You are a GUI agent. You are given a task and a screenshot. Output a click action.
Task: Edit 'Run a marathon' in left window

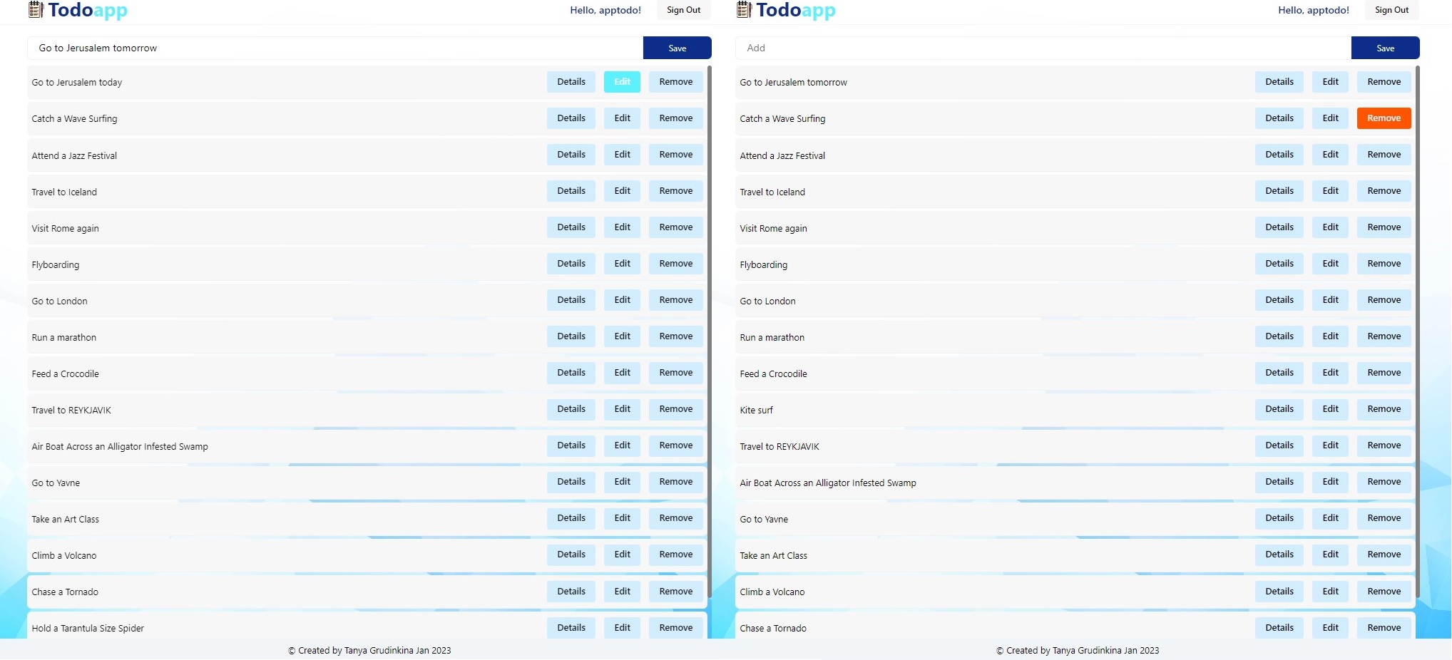click(x=623, y=336)
